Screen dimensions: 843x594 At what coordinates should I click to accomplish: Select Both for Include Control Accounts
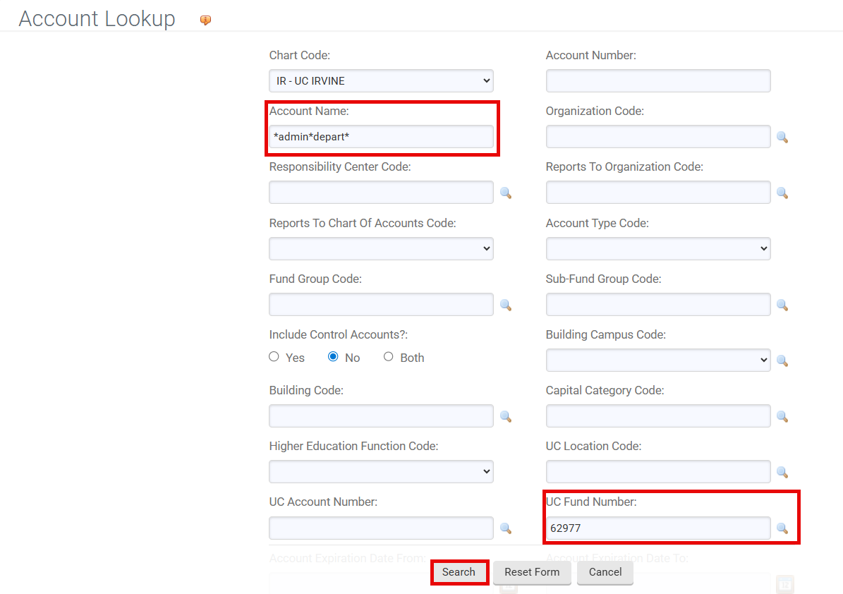pos(388,356)
